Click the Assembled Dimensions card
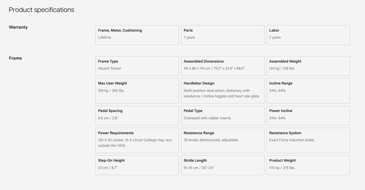 pos(223,66)
